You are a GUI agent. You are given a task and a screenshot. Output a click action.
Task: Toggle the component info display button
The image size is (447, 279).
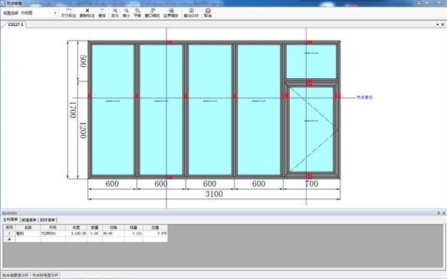tap(15, 275)
